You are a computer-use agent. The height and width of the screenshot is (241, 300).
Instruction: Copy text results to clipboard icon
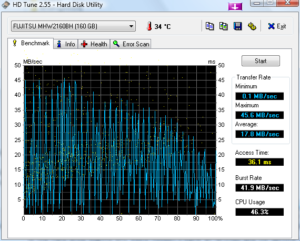tap(209, 26)
